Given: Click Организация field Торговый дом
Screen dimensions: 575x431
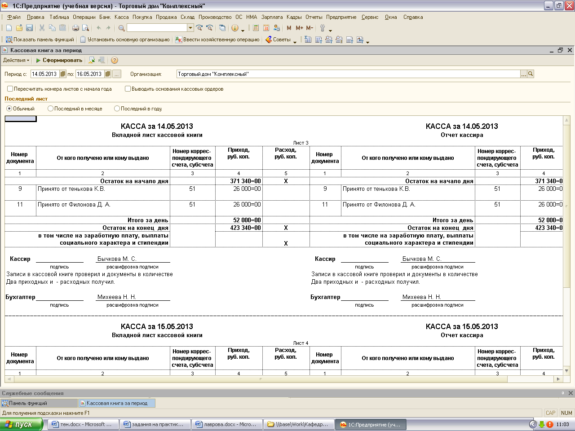Looking at the screenshot, I should pos(348,74).
